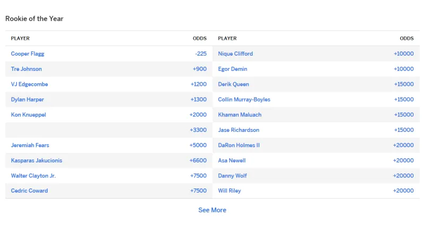Click Jase Richardson player name
This screenshot has width=424, height=225.
point(238,130)
